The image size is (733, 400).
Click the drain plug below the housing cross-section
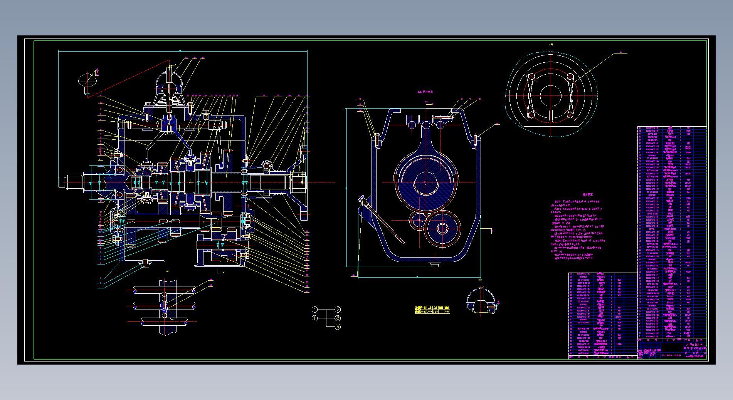(434, 265)
